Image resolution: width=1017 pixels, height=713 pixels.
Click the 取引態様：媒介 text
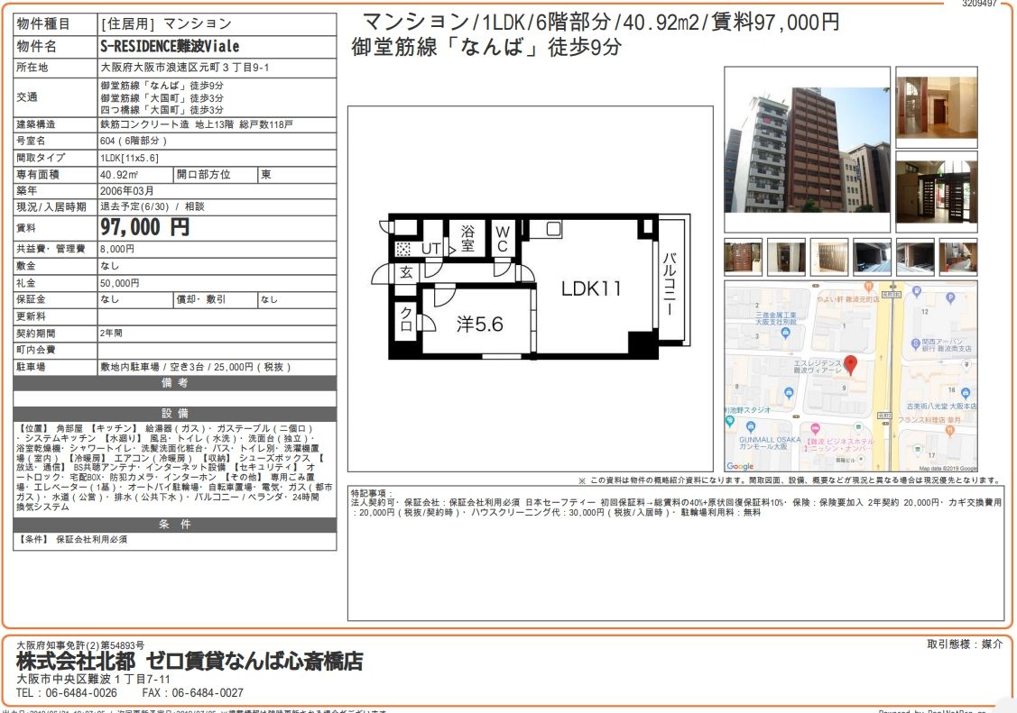[x=966, y=644]
